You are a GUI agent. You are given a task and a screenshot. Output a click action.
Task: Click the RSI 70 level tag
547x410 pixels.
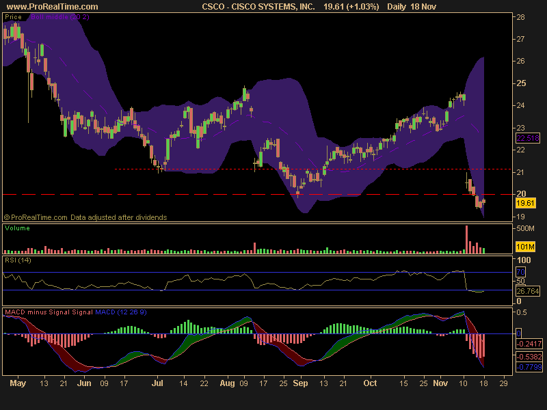pos(520,272)
